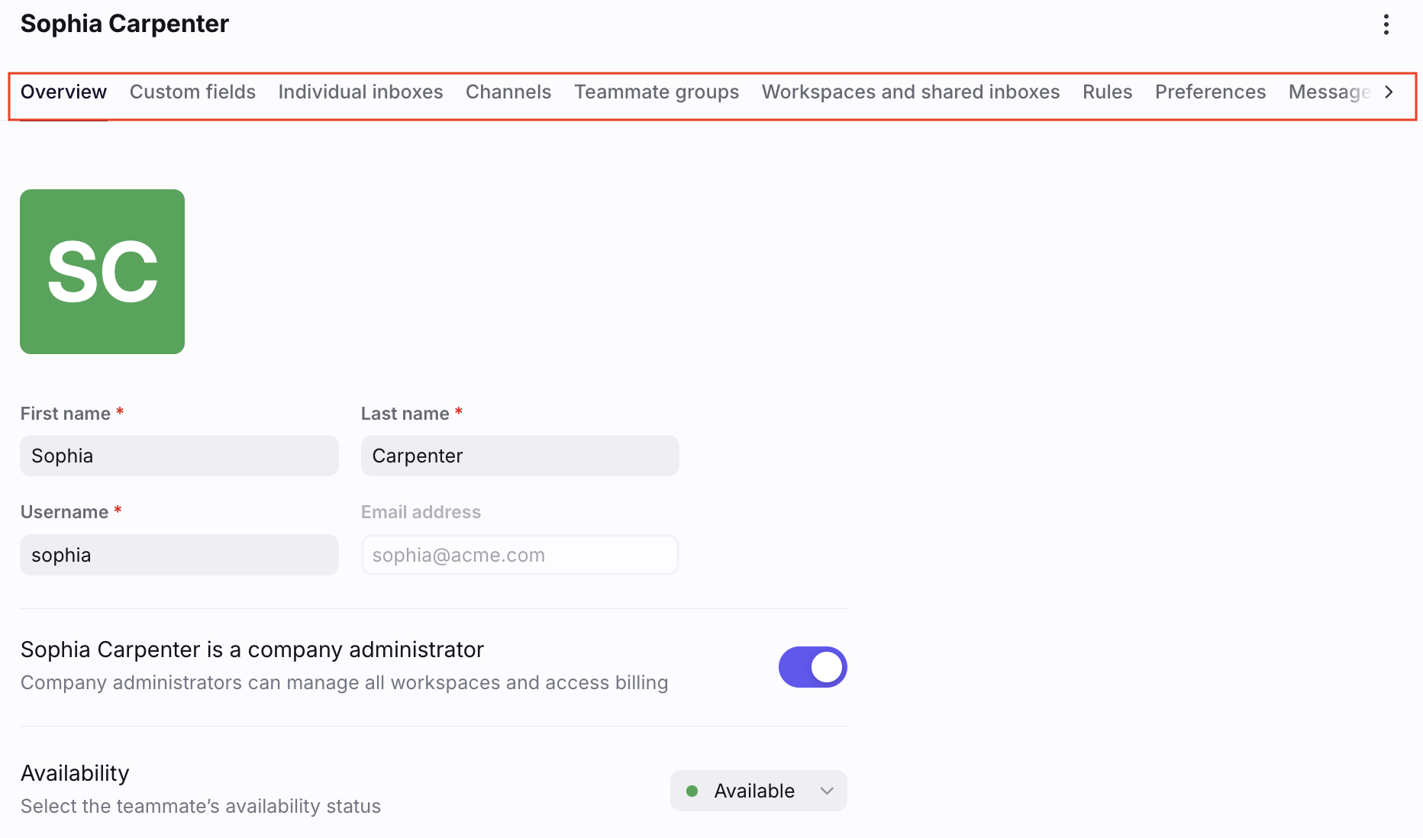This screenshot has height=838, width=1423.
Task: Click into the First name field
Action: pos(179,456)
